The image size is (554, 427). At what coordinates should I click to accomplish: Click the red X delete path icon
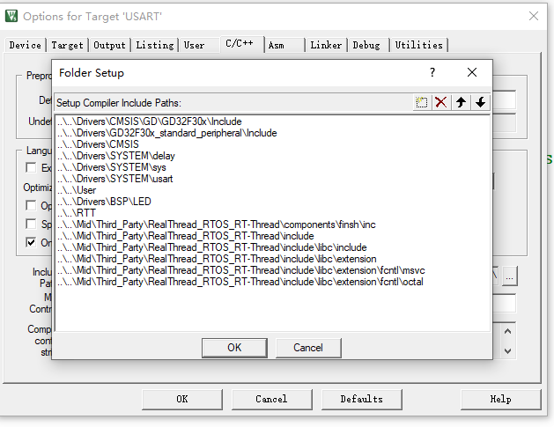click(x=441, y=102)
